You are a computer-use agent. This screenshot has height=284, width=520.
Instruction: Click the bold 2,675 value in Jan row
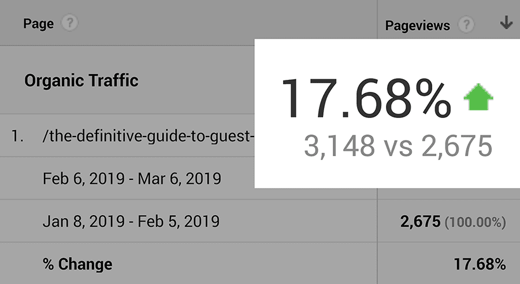pyautogui.click(x=421, y=221)
